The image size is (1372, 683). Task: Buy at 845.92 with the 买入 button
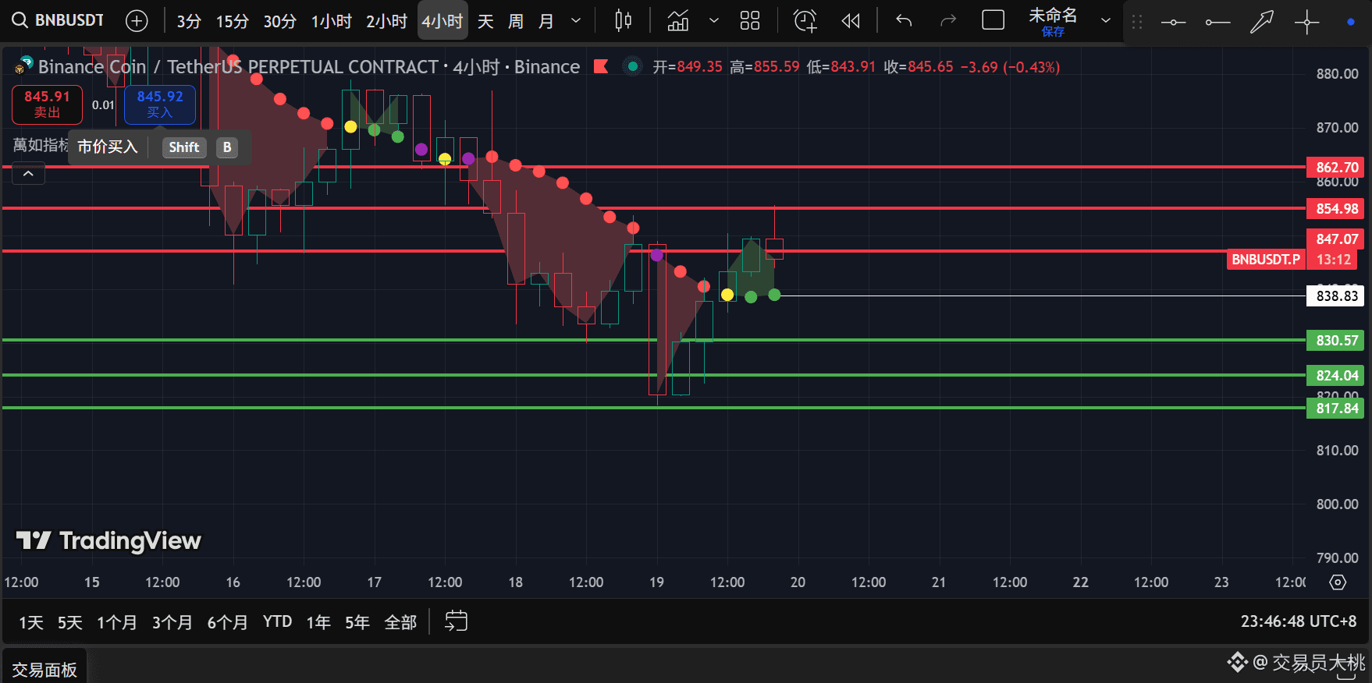[160, 104]
